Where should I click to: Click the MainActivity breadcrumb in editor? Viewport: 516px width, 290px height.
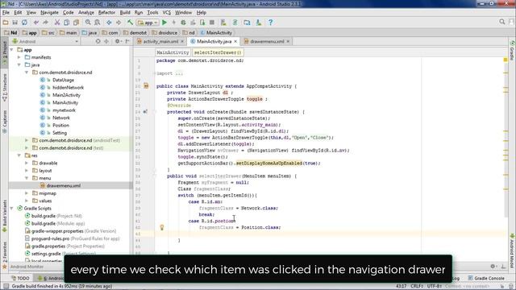coord(173,52)
